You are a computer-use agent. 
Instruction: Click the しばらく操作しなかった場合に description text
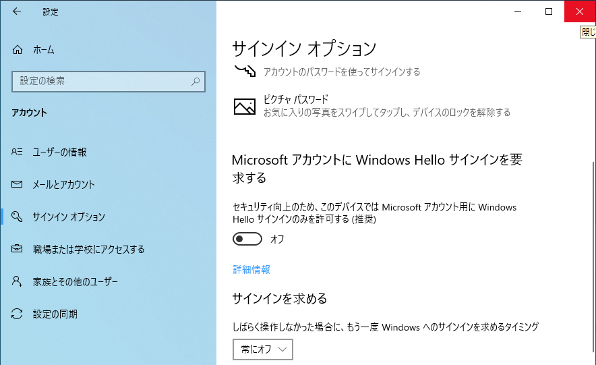[x=386, y=327]
